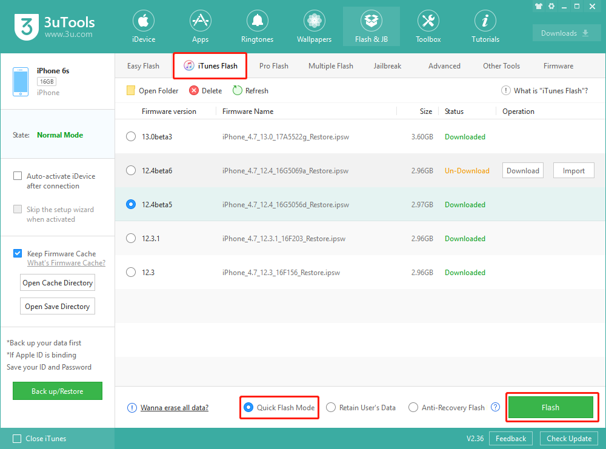Select firmware 12.3.1 radio button
The width and height of the screenshot is (606, 449).
[x=131, y=238]
